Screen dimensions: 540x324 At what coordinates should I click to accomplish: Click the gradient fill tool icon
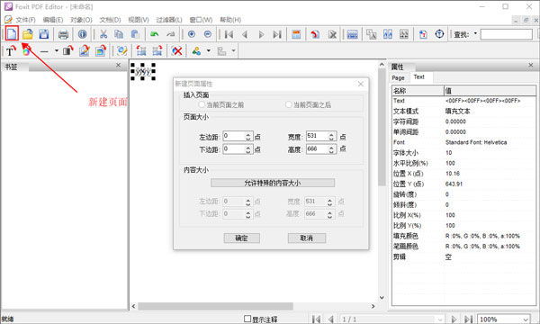coord(68,51)
